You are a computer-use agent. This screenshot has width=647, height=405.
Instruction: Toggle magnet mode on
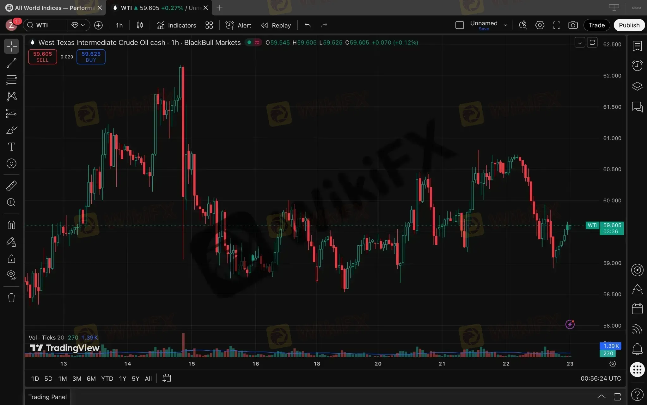(x=11, y=225)
